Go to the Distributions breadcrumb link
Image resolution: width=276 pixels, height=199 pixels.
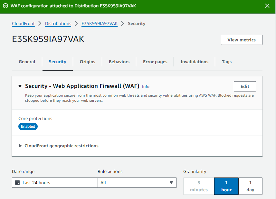[x=58, y=23]
